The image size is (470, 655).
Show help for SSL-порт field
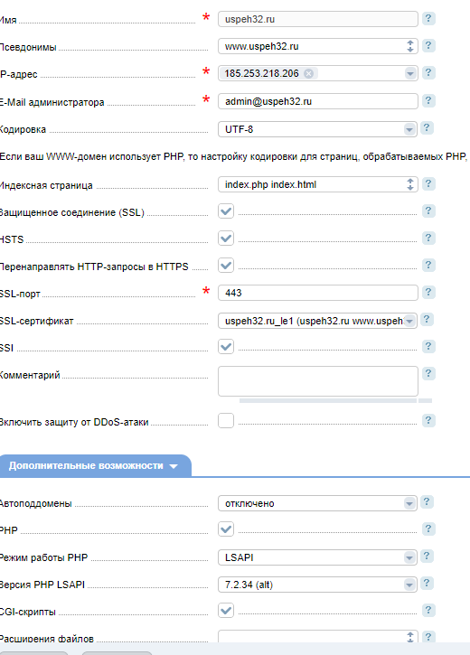(x=428, y=293)
